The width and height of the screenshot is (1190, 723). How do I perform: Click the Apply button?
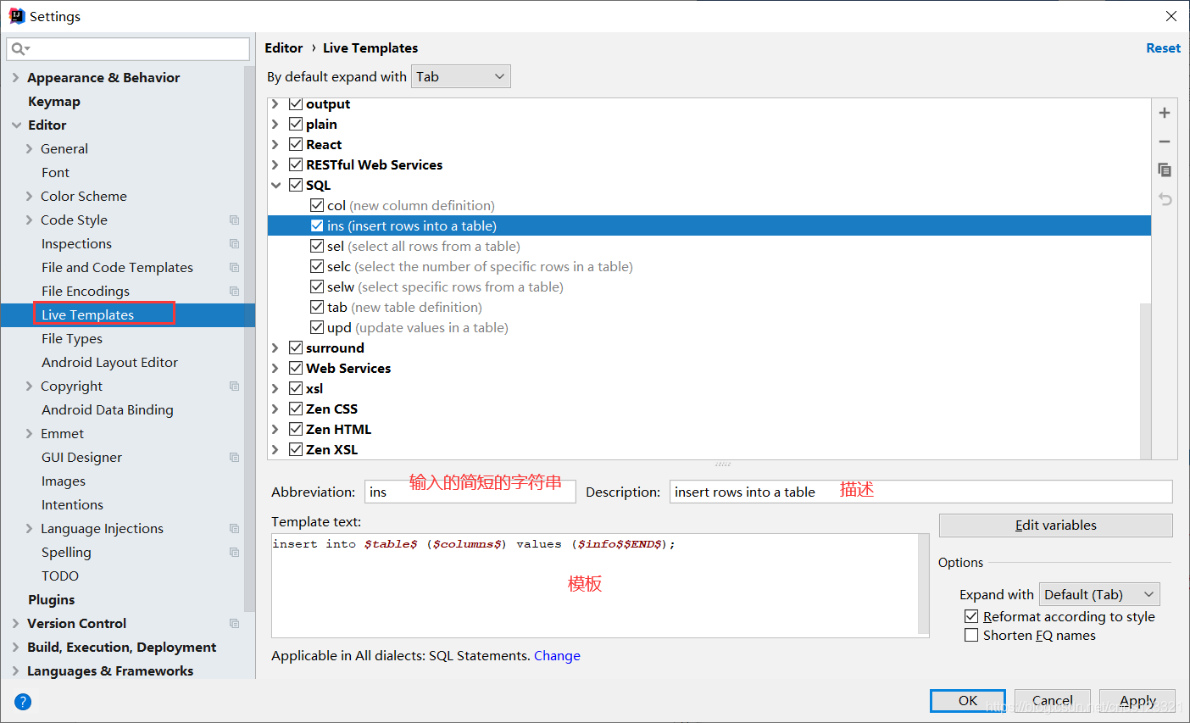point(1137,701)
